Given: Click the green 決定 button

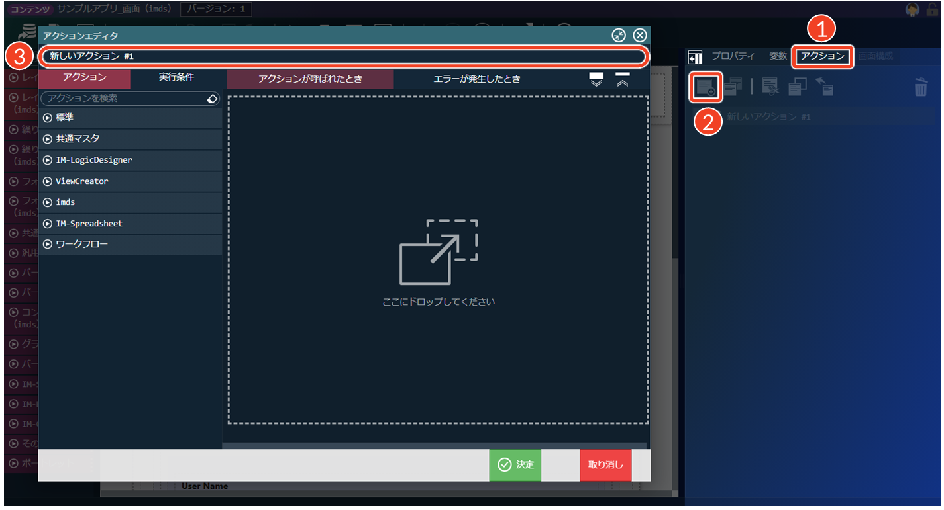Looking at the screenshot, I should coord(515,465).
